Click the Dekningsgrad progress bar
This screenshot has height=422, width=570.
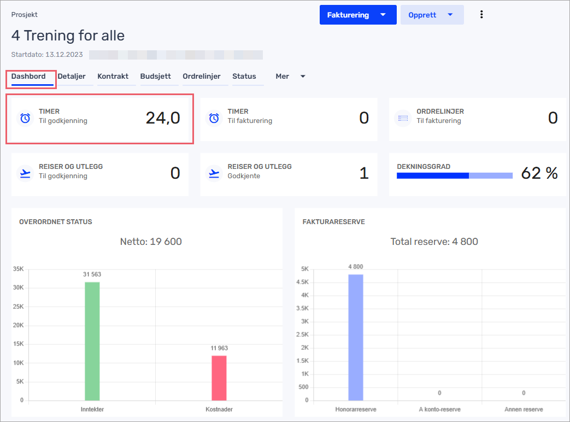tap(454, 175)
